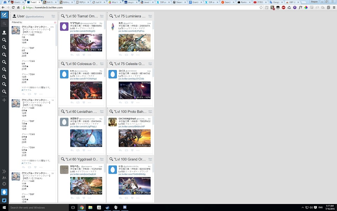Screen dimensions: 337x211
Task: Like the tweet in Colossus column
Action: point(84,102)
